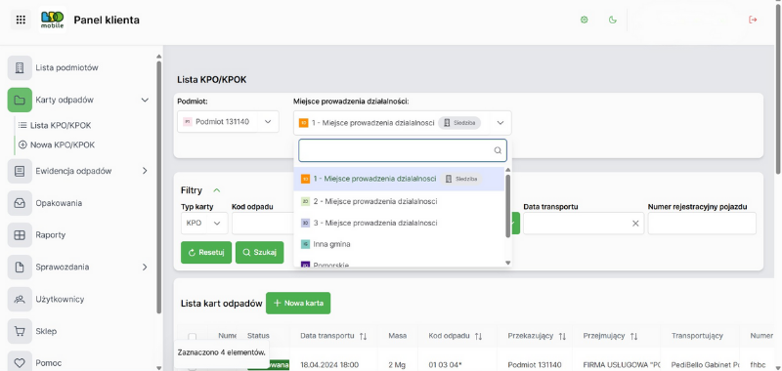Select all rows header checkbox
Screen dimensions: 782x371
192,337
